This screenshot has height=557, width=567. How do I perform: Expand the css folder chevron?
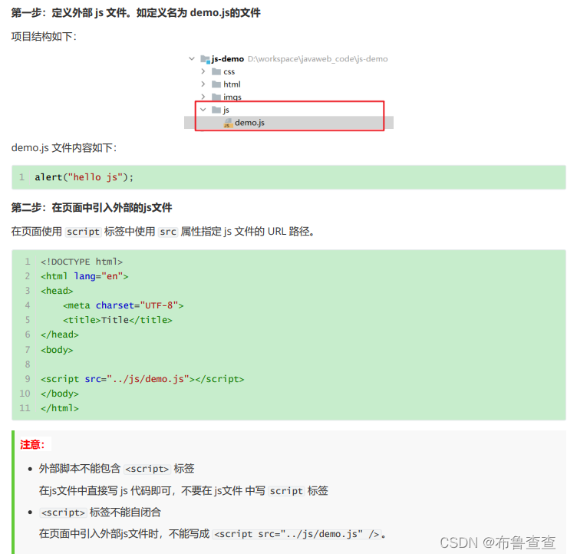203,71
